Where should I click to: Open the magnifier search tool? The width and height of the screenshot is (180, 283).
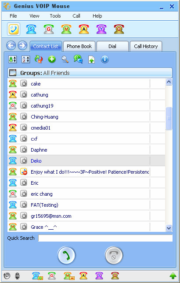coord(65,60)
